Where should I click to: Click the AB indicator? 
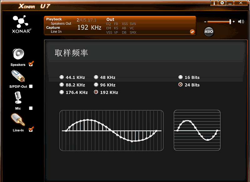(x=124, y=28)
